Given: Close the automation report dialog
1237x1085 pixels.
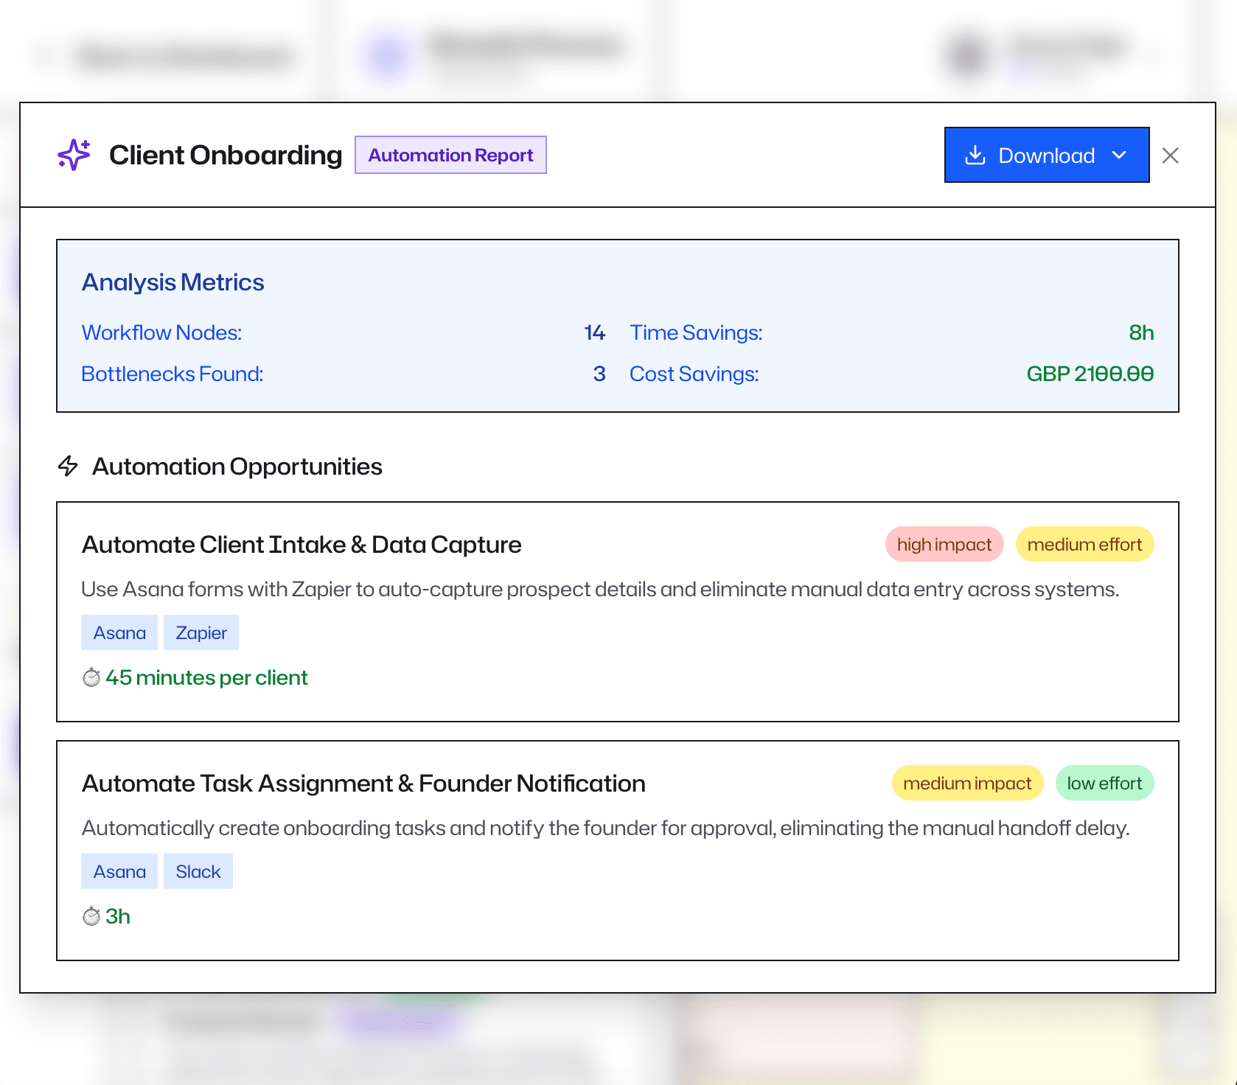Looking at the screenshot, I should (x=1170, y=156).
